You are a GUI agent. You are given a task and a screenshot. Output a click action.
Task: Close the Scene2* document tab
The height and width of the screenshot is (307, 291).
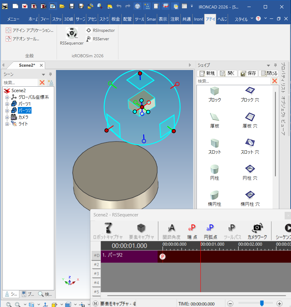pos(41,65)
